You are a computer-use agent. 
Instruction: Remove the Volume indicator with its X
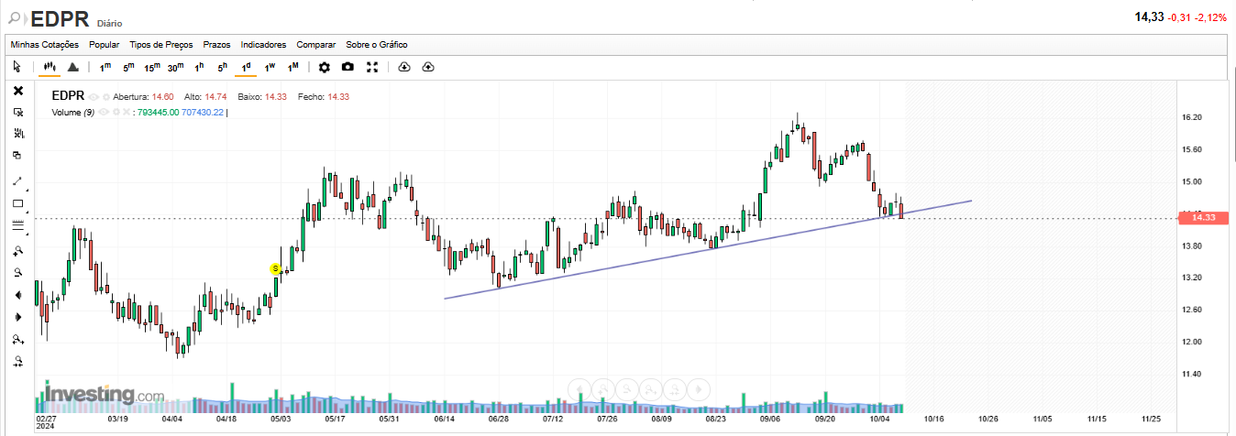pyautogui.click(x=127, y=112)
